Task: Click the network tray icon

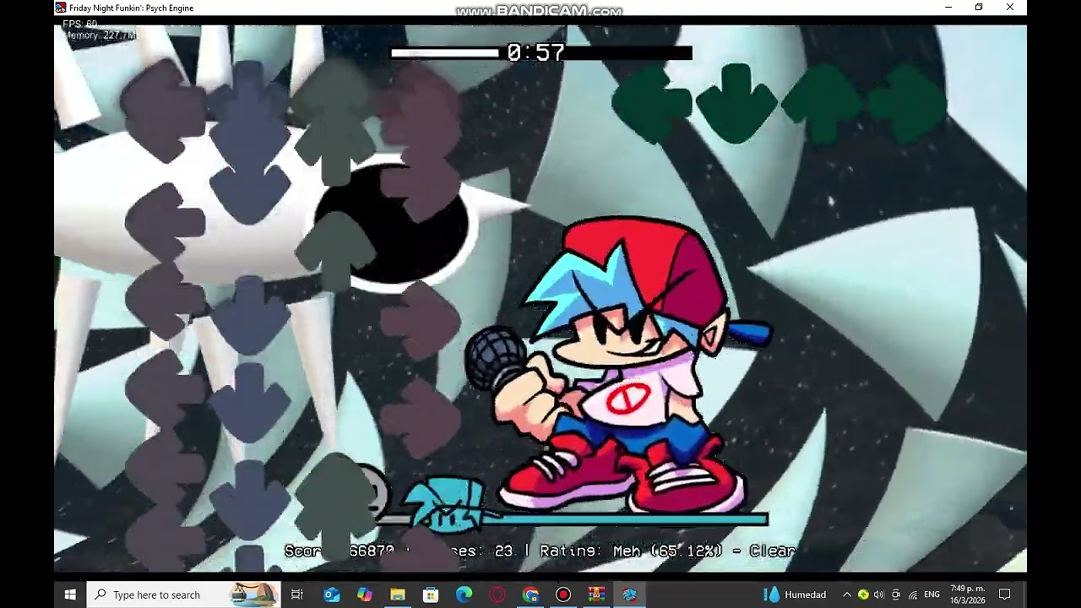Action: (912, 594)
